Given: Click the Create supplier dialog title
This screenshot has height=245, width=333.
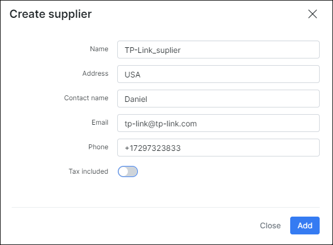Looking at the screenshot, I should click(51, 14).
